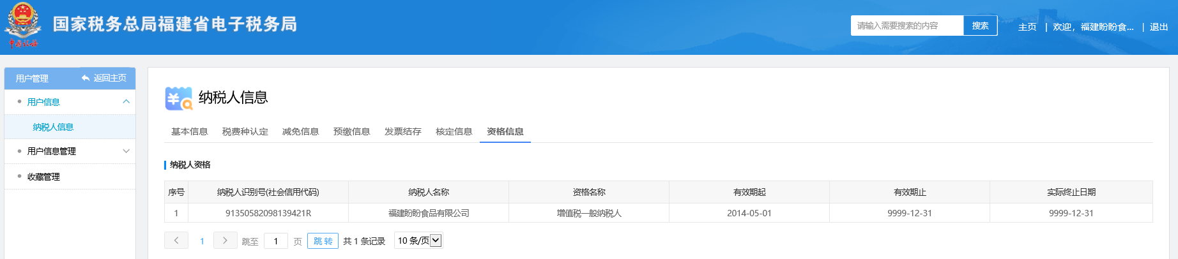Switch to the 税费种认定 tab
Viewport: 1178px width, 259px height.
coord(245,131)
